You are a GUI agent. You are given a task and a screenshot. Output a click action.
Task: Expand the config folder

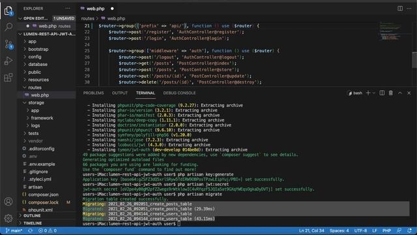(x=35, y=57)
